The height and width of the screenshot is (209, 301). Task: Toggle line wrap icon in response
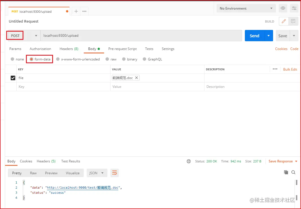(115, 173)
